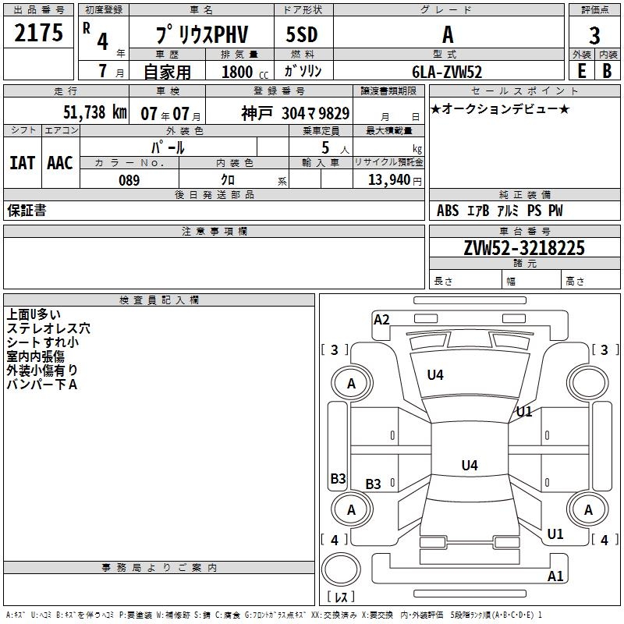The height and width of the screenshot is (624, 624).
Task: Click the top-left wheel circle marked A
Action: coord(351,383)
